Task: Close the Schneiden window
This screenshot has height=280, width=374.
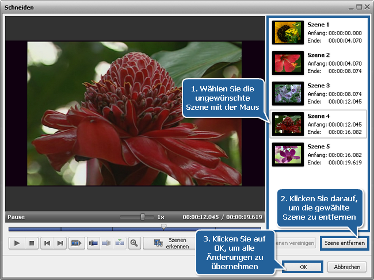Action: click(x=367, y=7)
